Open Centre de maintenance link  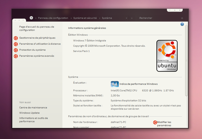pyautogui.click(x=33, y=108)
